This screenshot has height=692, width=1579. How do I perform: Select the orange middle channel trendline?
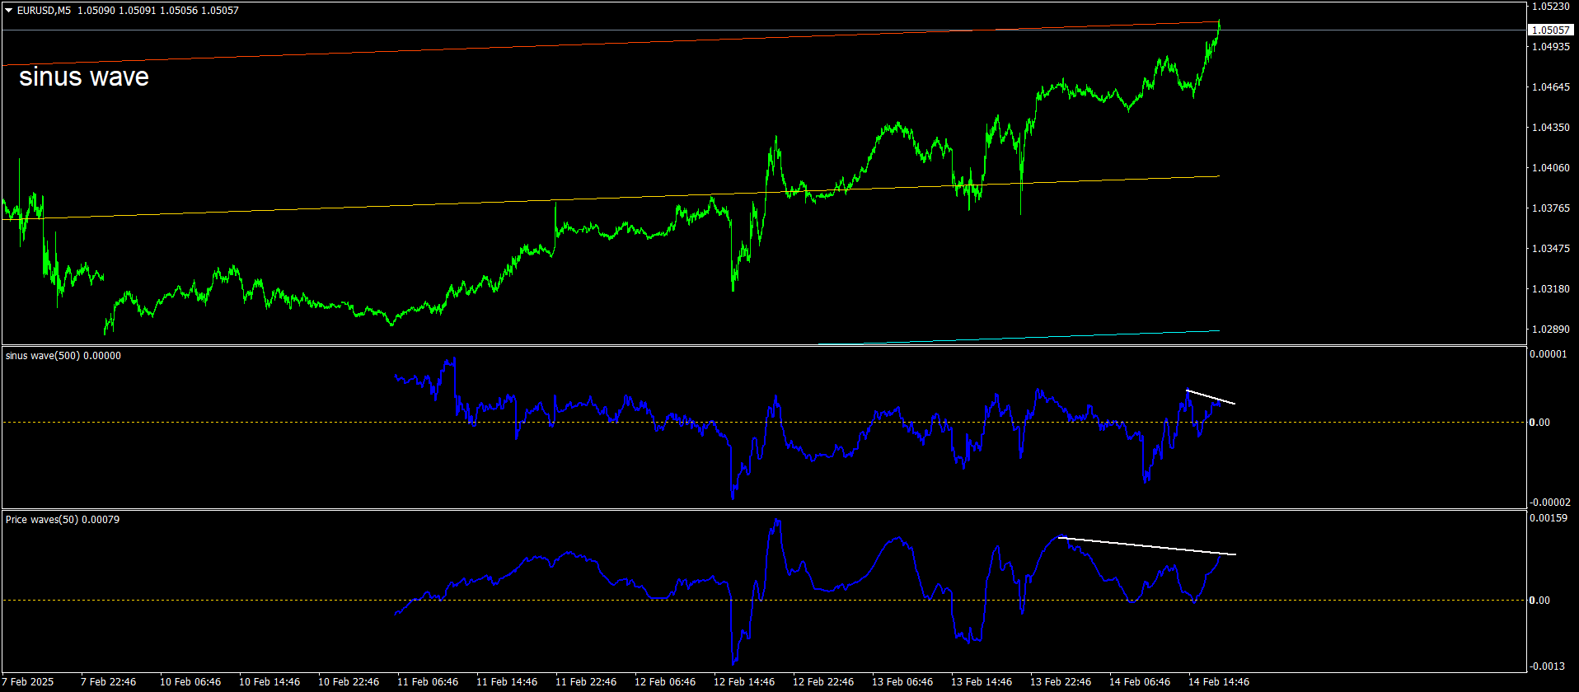[610, 198]
